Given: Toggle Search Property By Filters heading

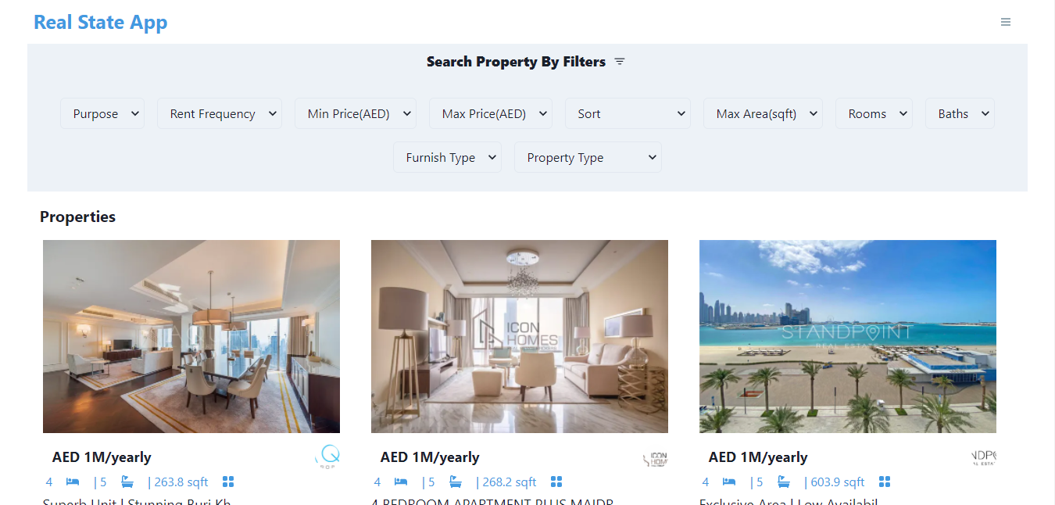Looking at the screenshot, I should click(516, 62).
